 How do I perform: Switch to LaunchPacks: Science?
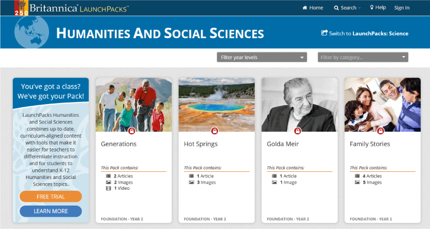[365, 34]
